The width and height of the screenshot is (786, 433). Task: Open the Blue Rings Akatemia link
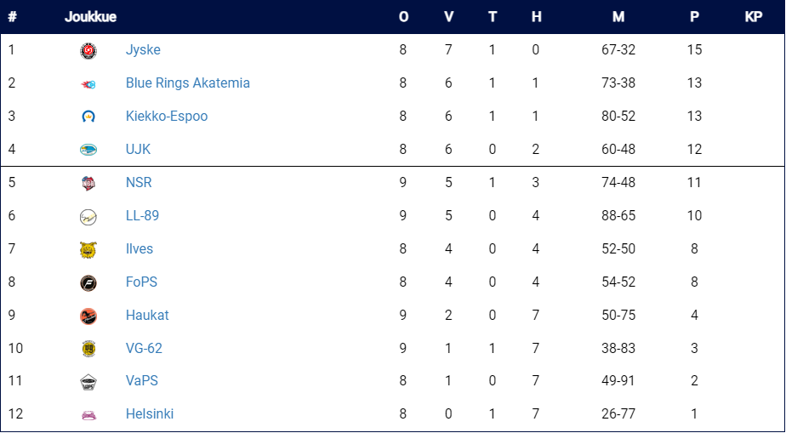[x=187, y=83]
